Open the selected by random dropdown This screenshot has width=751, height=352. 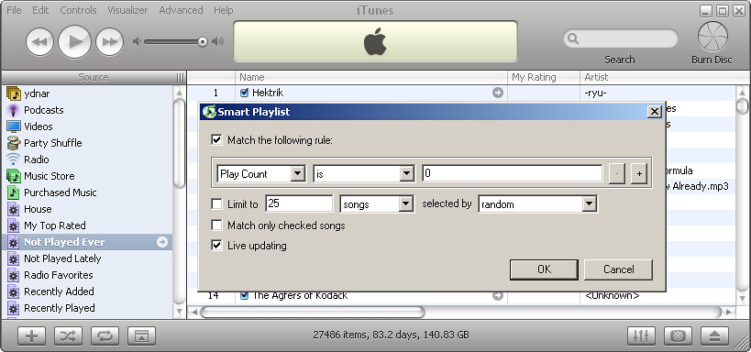pos(537,204)
